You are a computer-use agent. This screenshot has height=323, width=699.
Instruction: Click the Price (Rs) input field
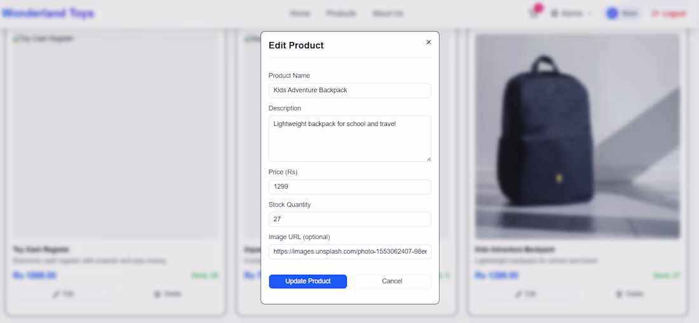click(x=350, y=187)
